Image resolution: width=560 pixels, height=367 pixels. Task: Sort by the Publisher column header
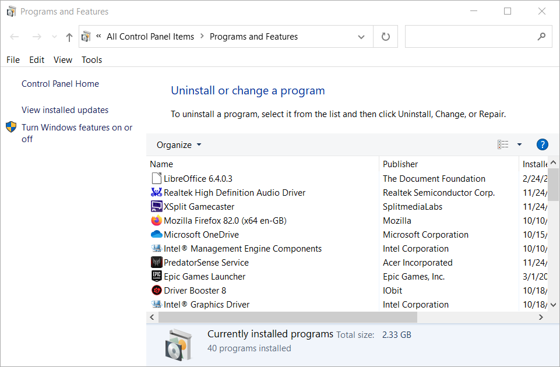click(x=400, y=164)
